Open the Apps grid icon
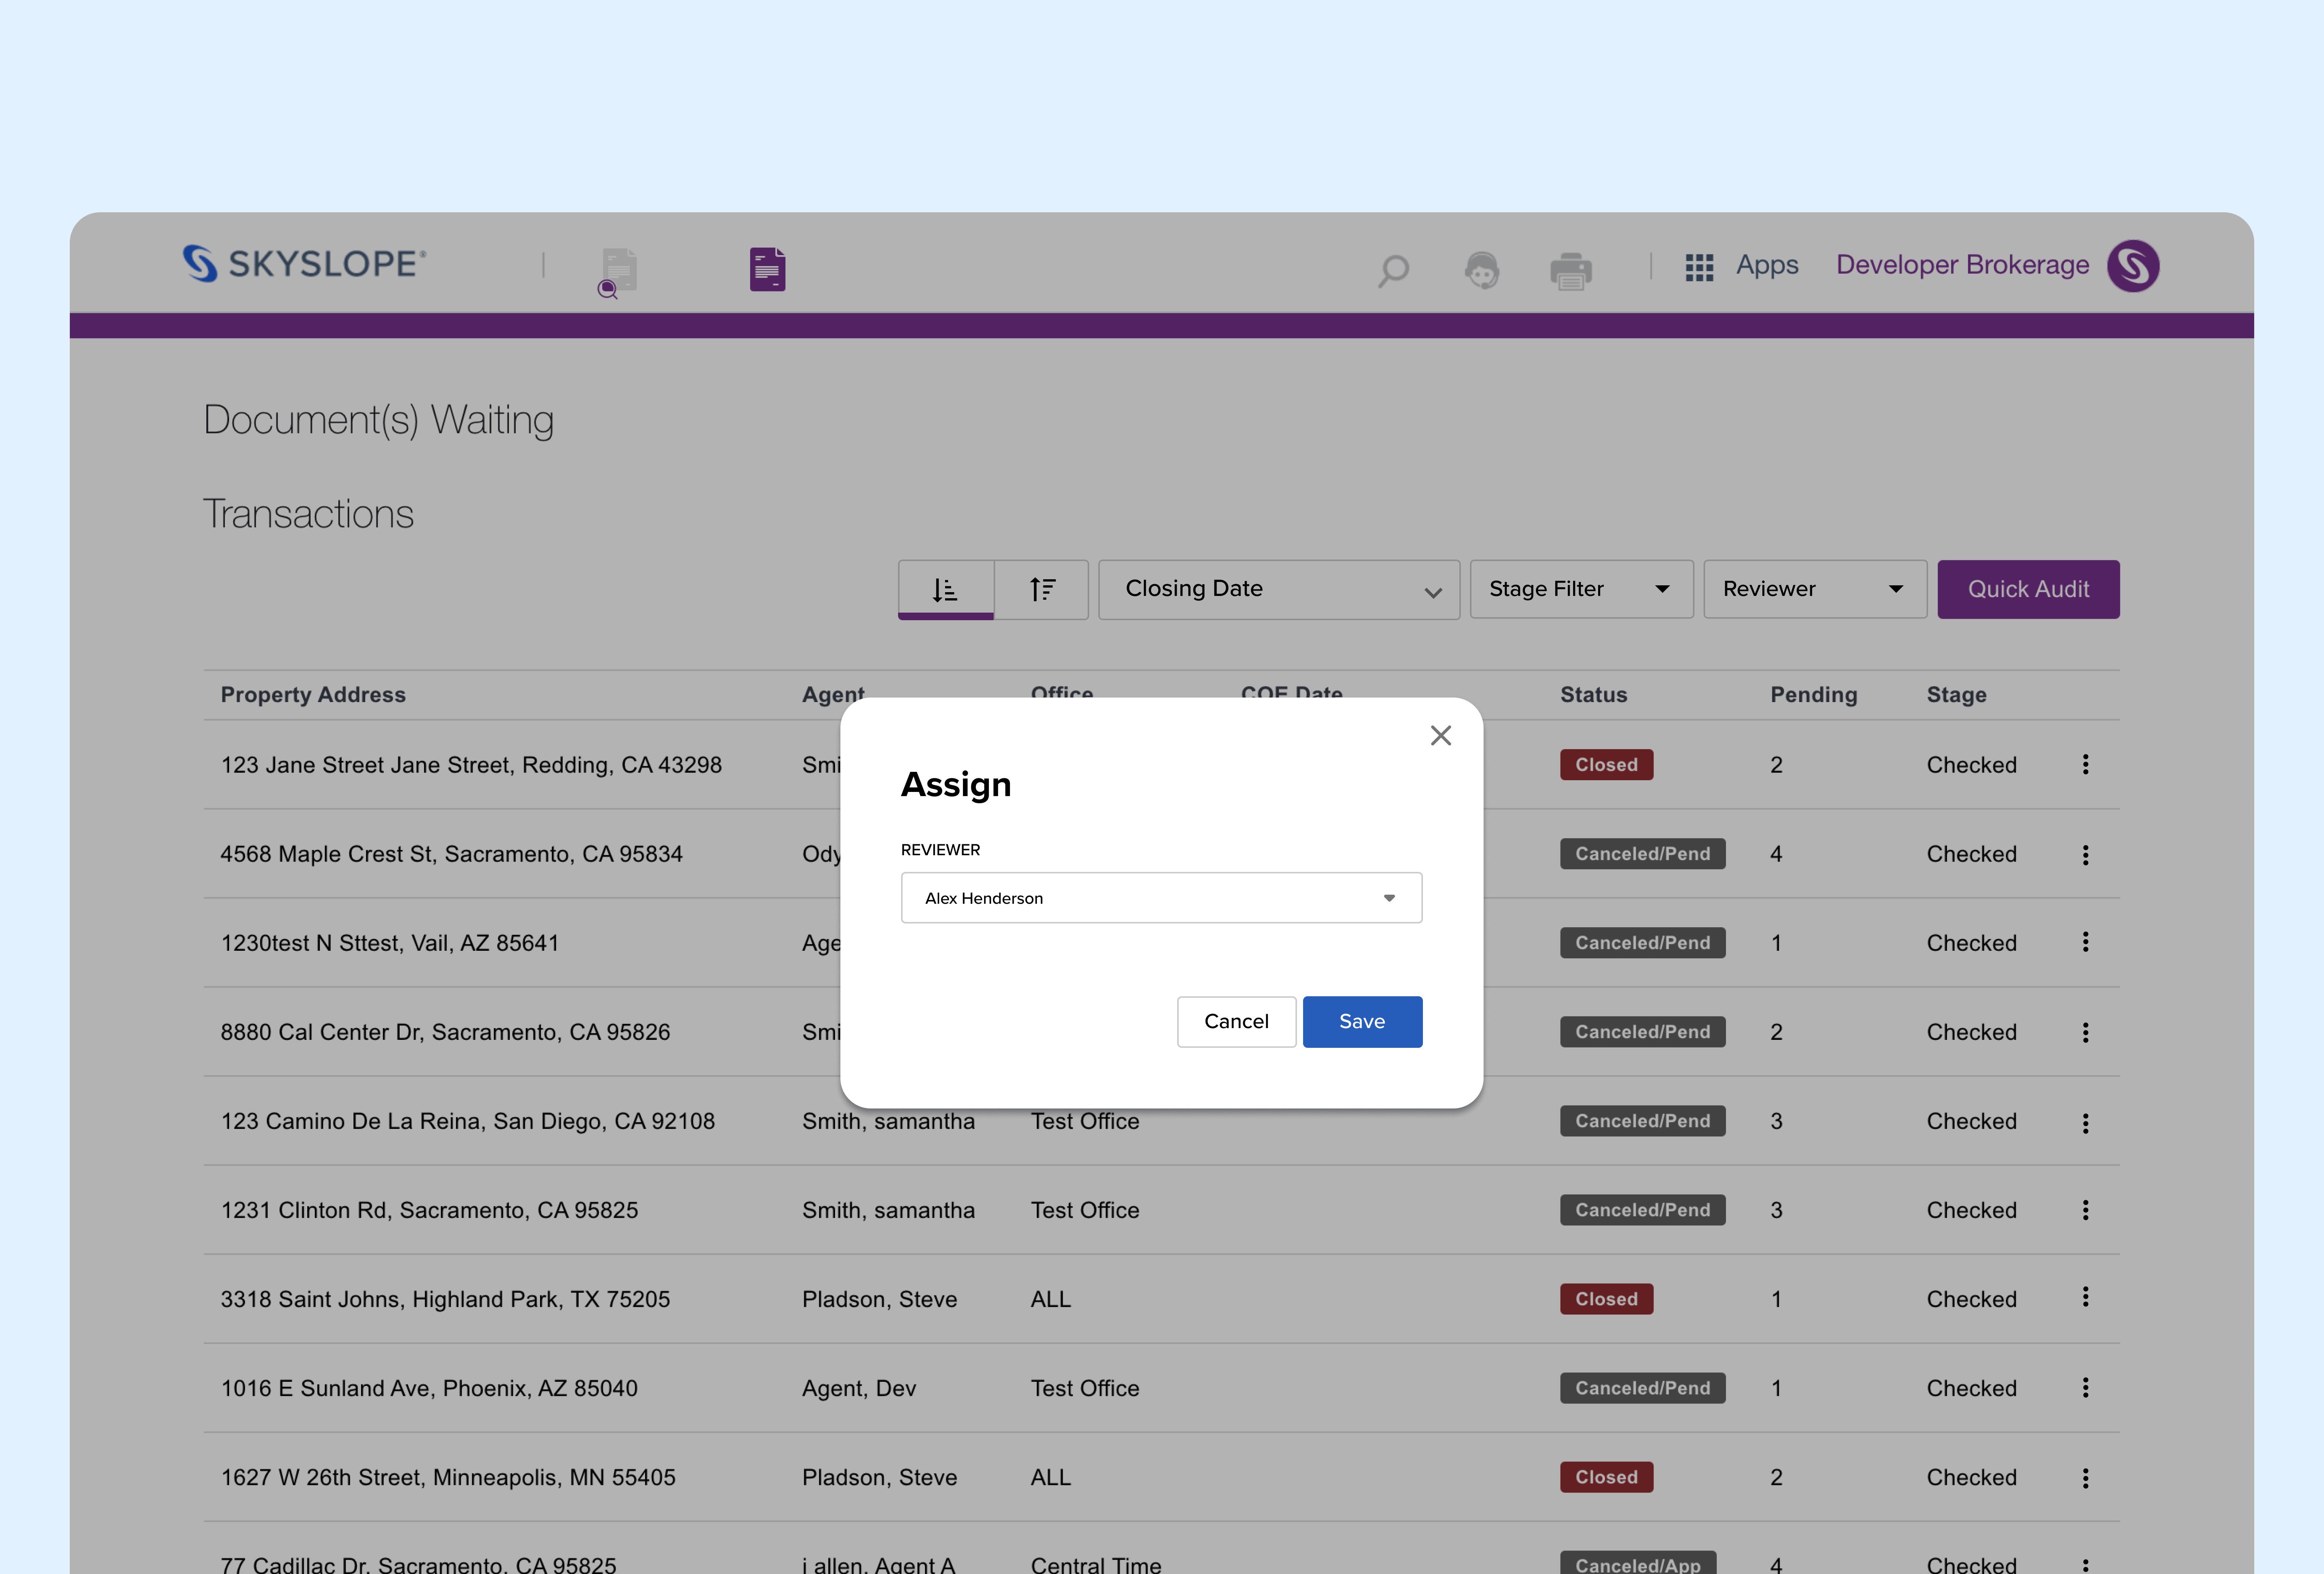The height and width of the screenshot is (1574, 2324). [x=1699, y=267]
